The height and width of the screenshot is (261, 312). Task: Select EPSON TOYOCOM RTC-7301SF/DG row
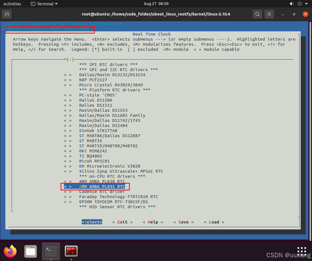pos(106,202)
